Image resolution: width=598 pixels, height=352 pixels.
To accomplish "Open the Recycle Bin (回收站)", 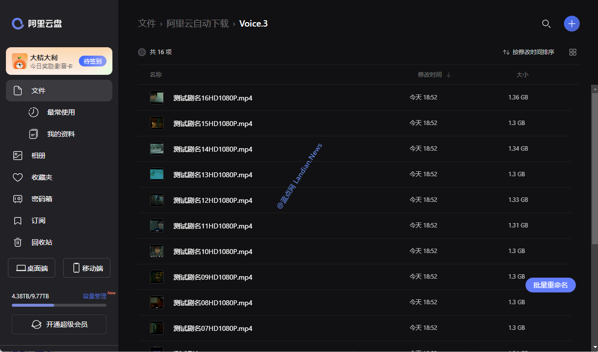I will 41,242.
